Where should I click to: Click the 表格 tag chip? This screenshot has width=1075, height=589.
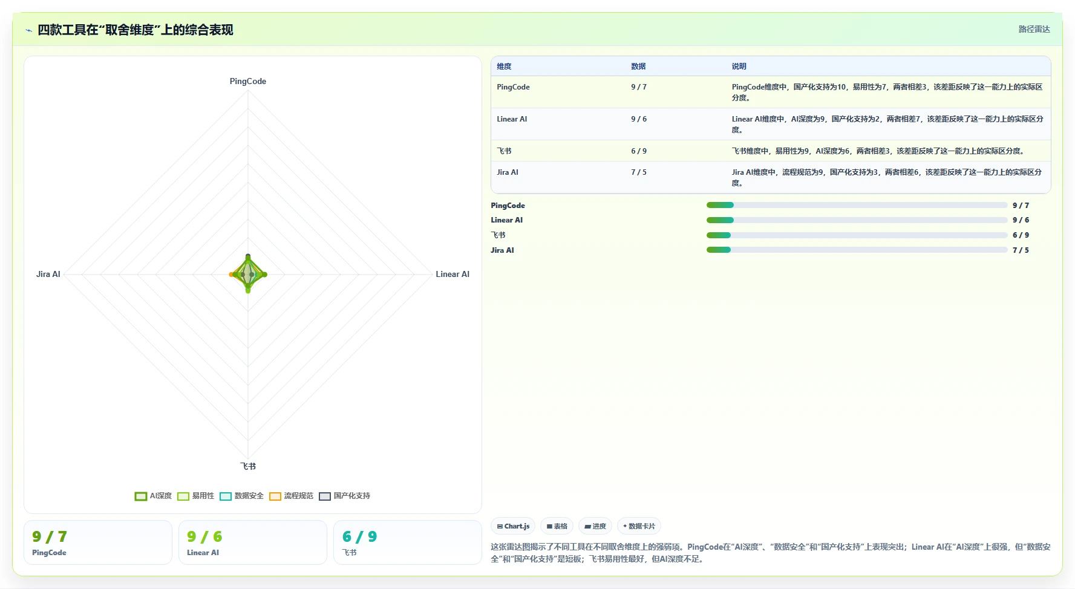pyautogui.click(x=557, y=526)
